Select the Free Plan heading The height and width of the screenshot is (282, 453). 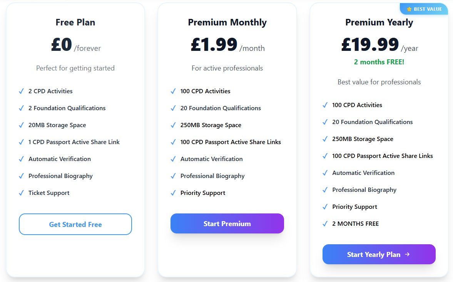(75, 22)
